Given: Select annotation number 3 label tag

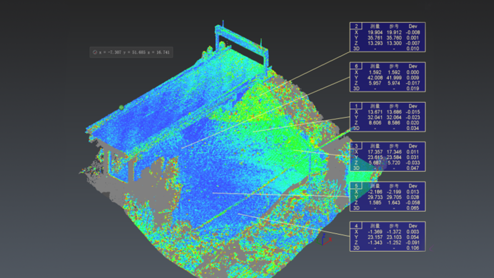Looking at the screenshot, I should click(x=357, y=145).
